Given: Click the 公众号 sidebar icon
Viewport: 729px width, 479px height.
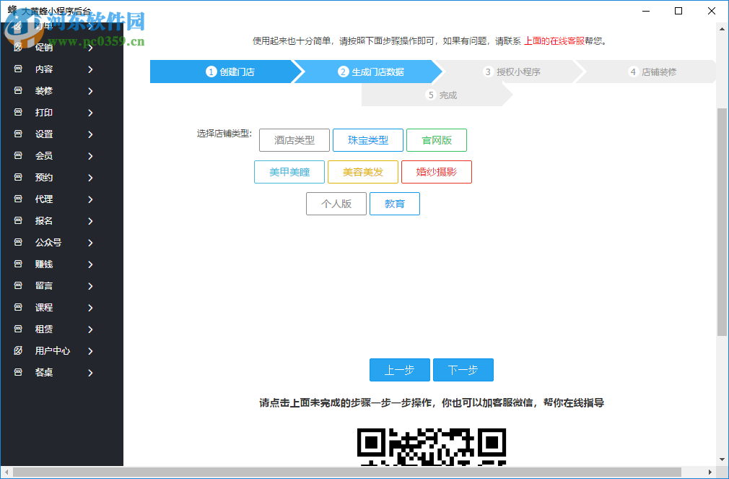Looking at the screenshot, I should click(x=17, y=242).
